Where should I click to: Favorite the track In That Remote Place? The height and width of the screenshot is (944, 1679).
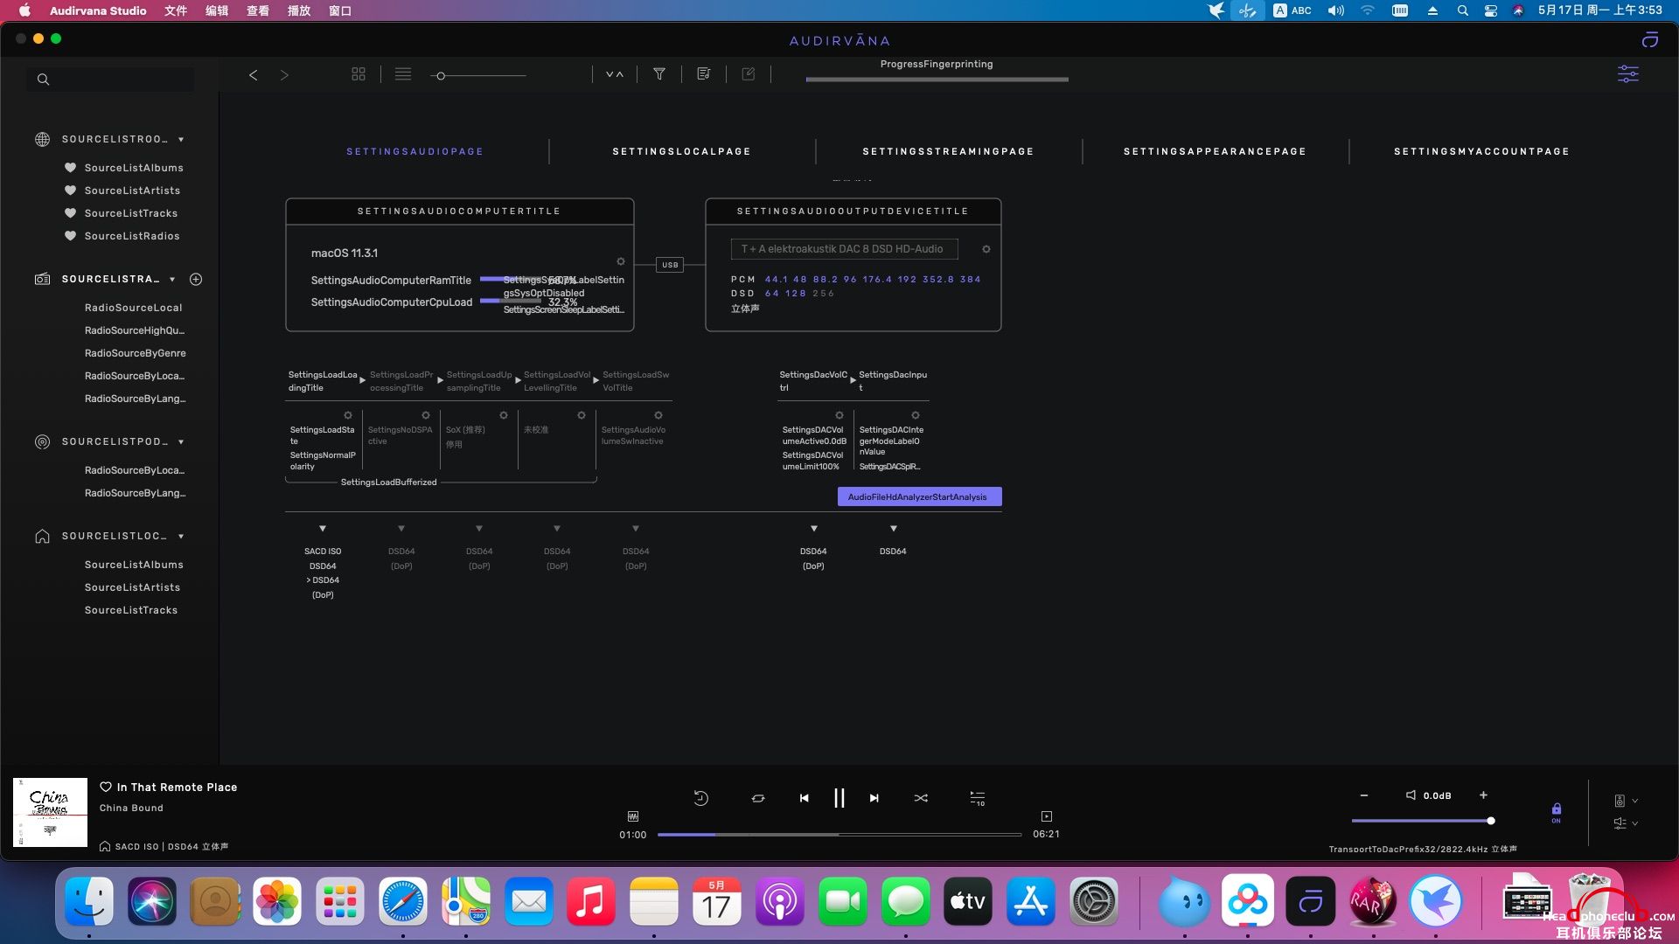click(106, 788)
